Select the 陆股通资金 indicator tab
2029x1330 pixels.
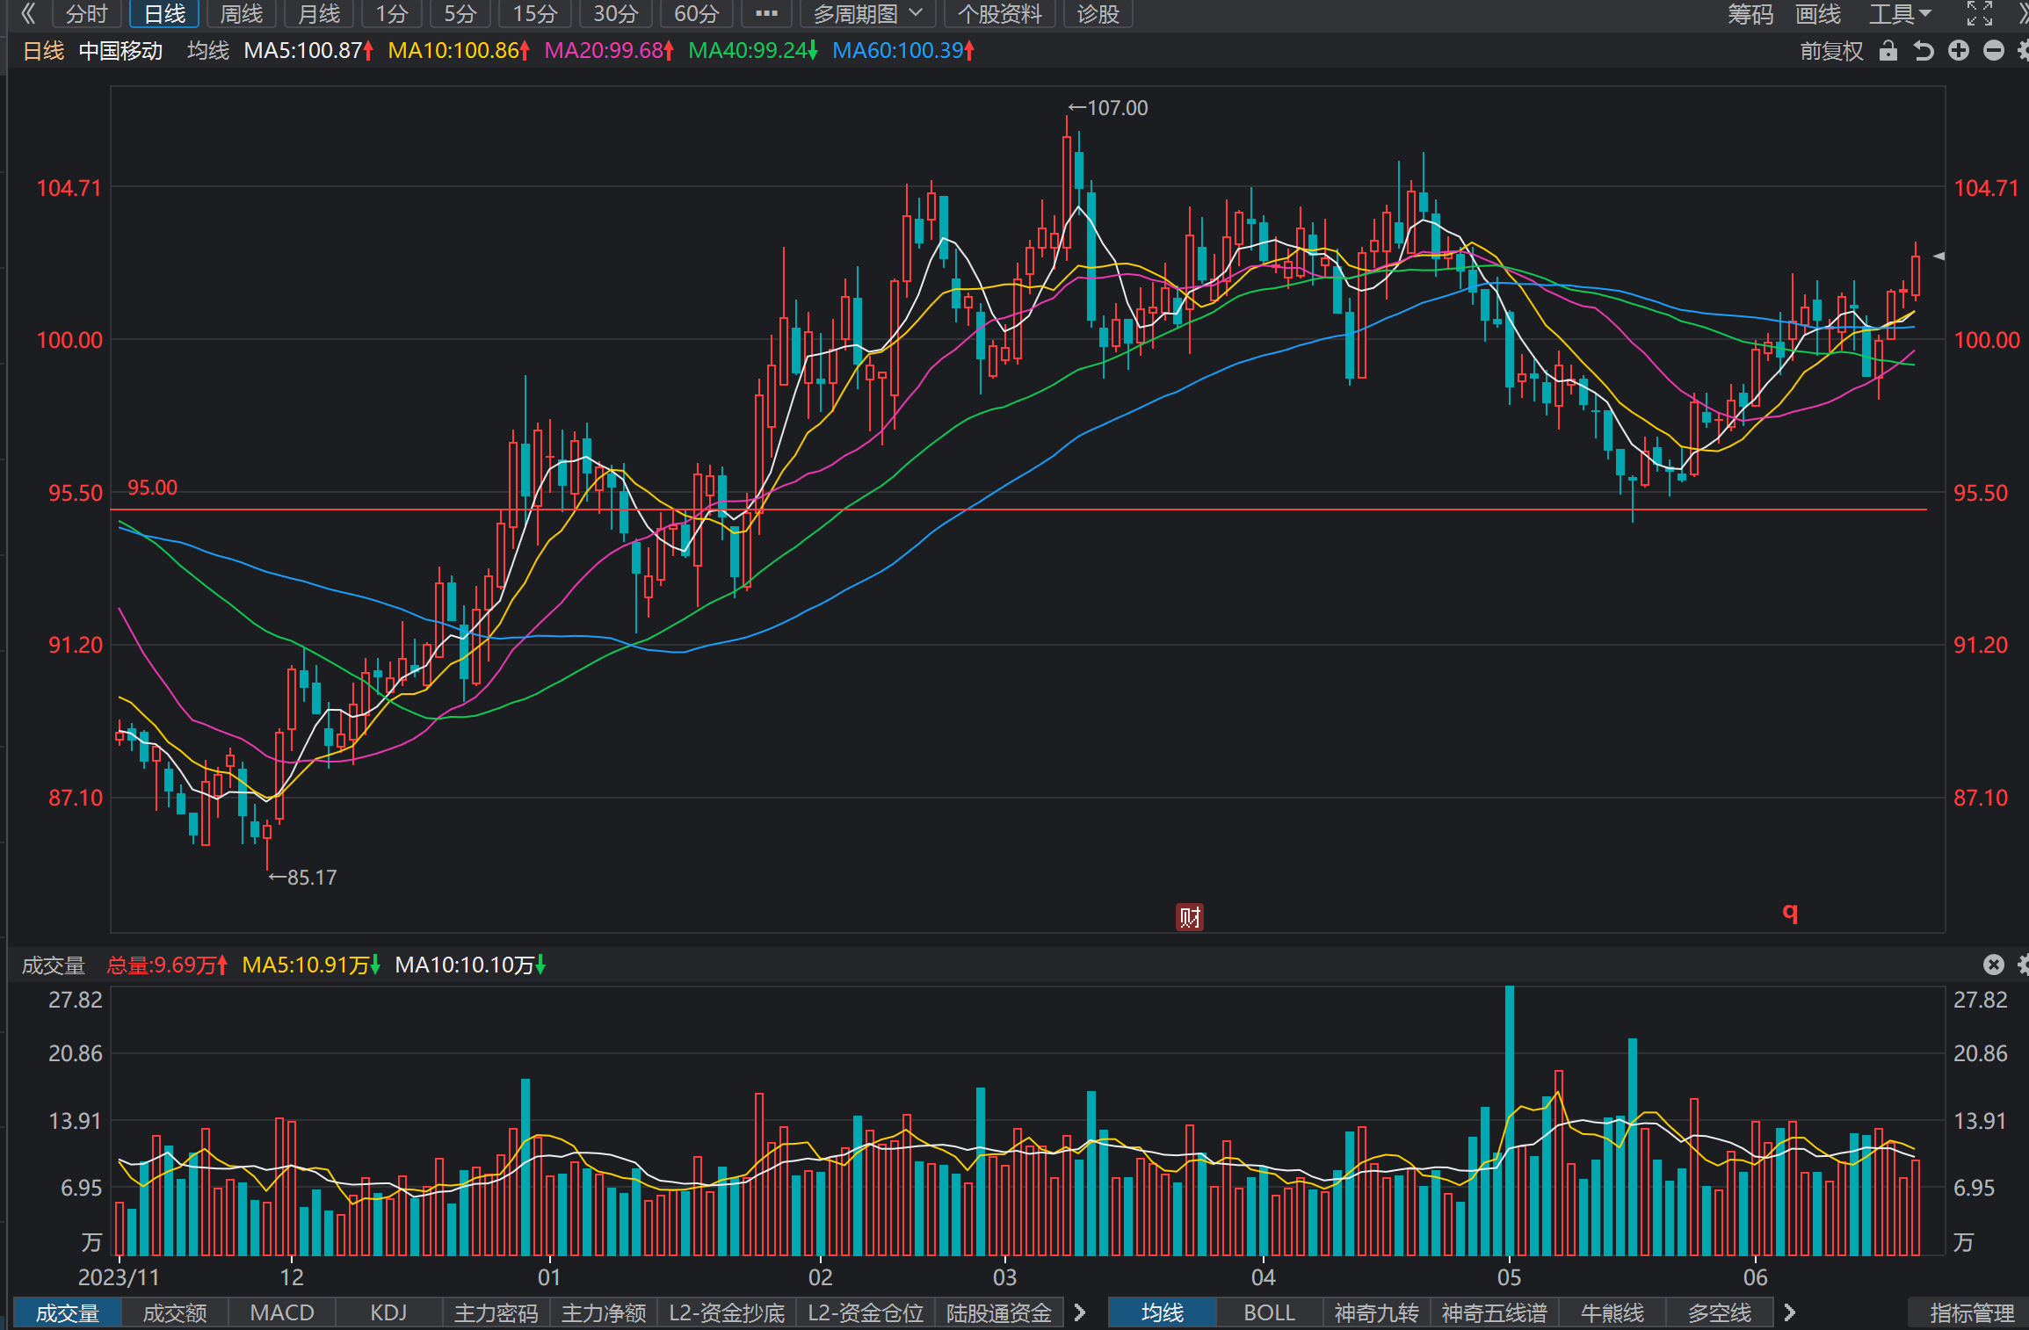click(999, 1313)
